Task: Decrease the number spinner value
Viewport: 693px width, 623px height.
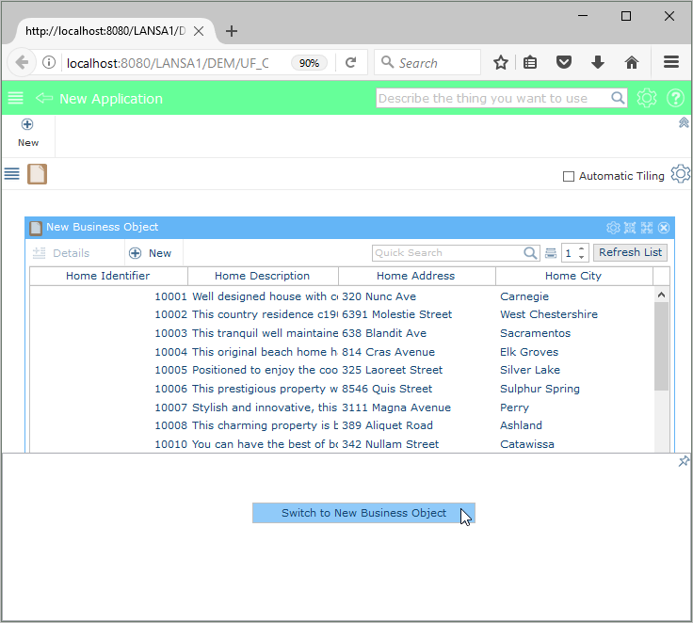Action: [582, 257]
